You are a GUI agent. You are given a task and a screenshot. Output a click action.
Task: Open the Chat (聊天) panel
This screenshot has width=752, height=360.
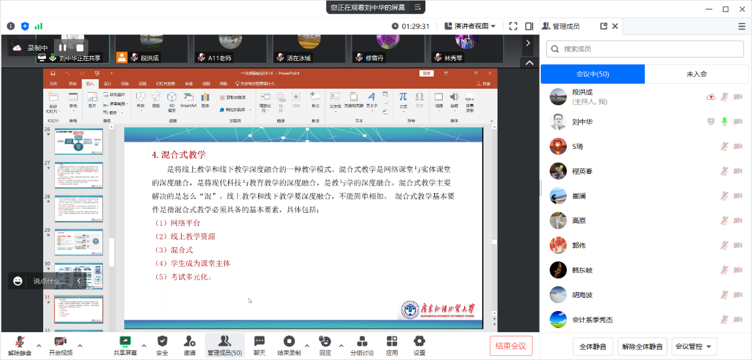(259, 342)
